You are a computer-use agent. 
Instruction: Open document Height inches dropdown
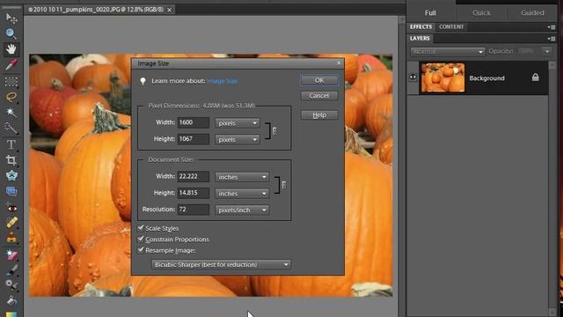pyautogui.click(x=242, y=194)
